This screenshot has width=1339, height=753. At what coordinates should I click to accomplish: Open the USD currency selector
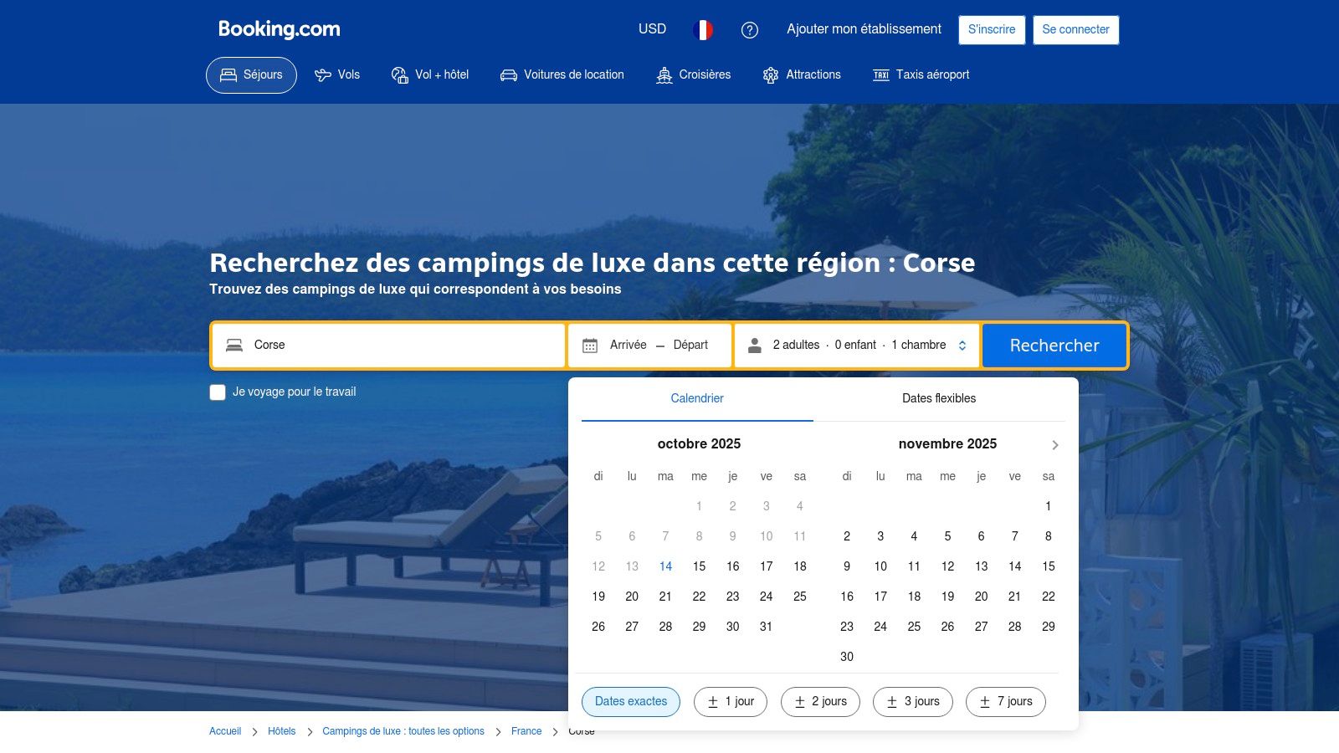[653, 29]
